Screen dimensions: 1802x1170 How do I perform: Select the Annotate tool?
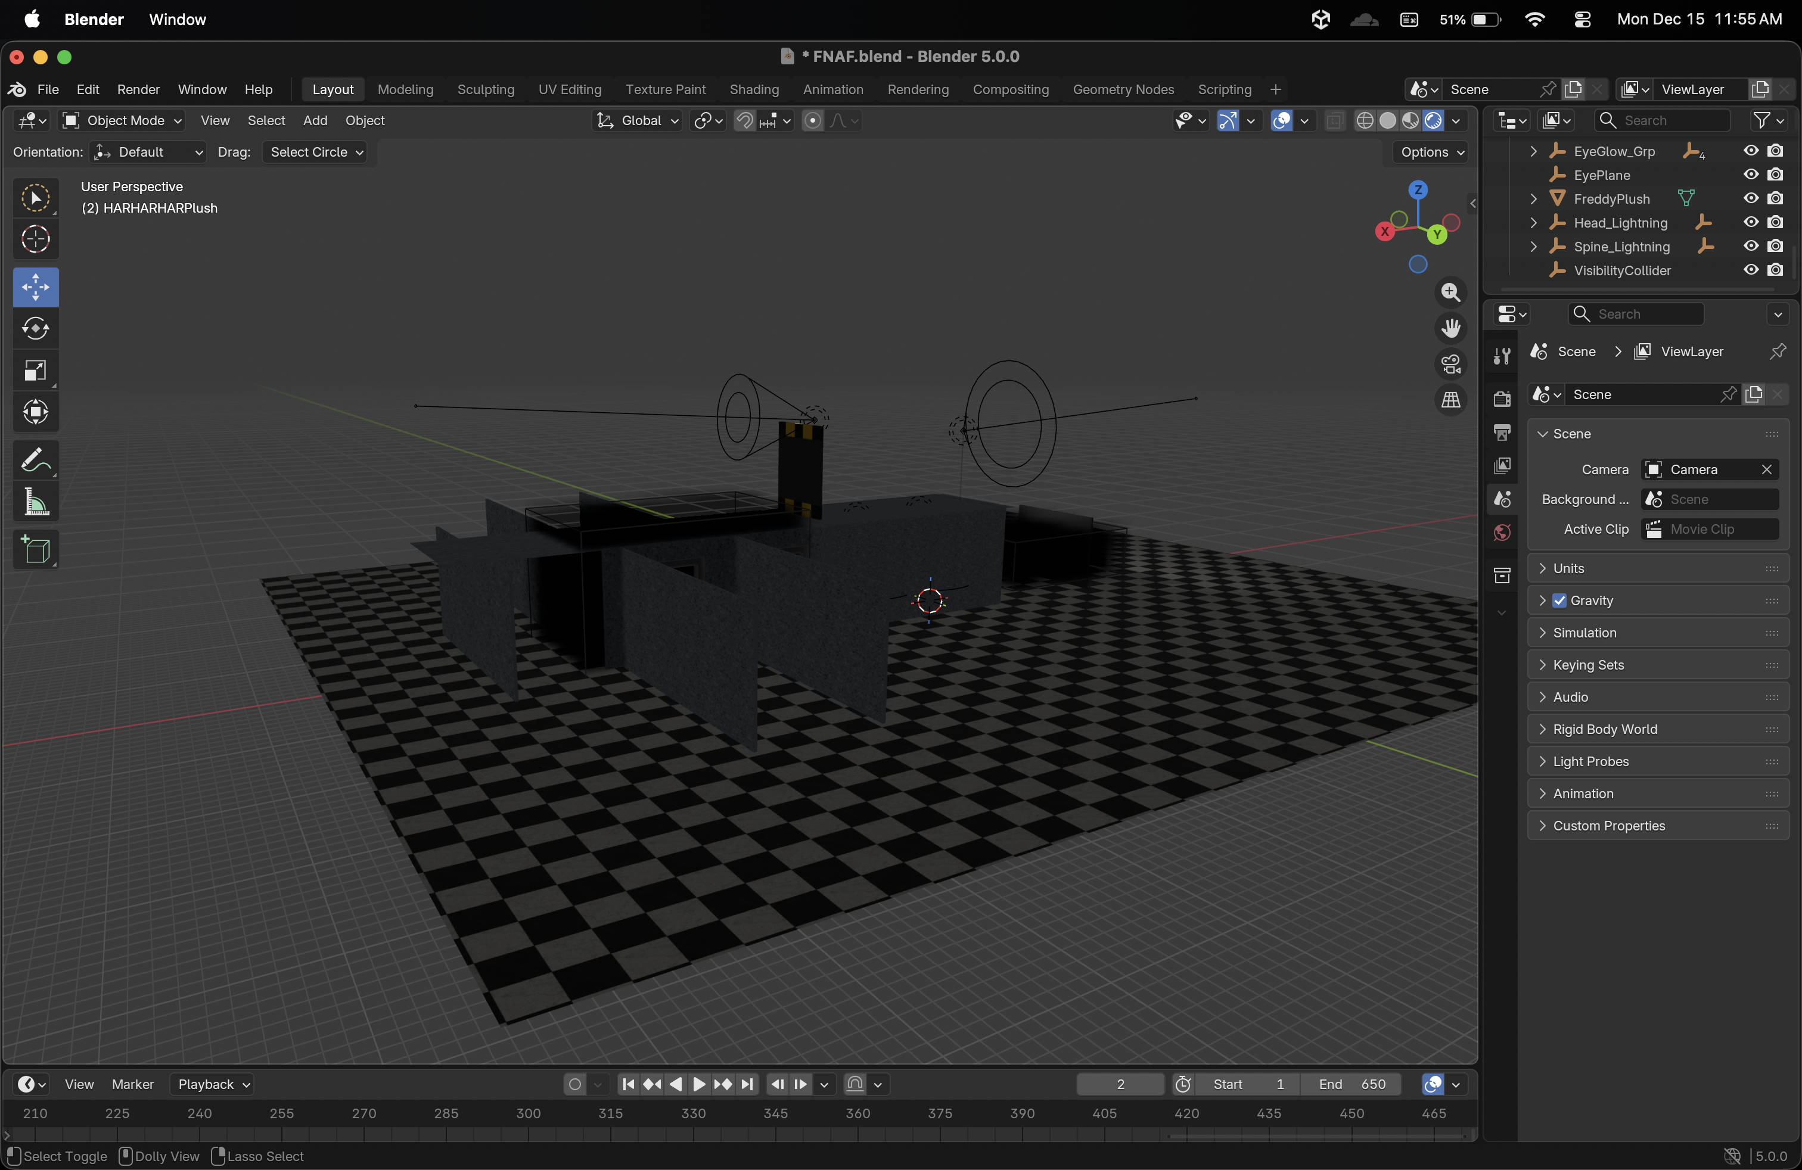(x=35, y=459)
